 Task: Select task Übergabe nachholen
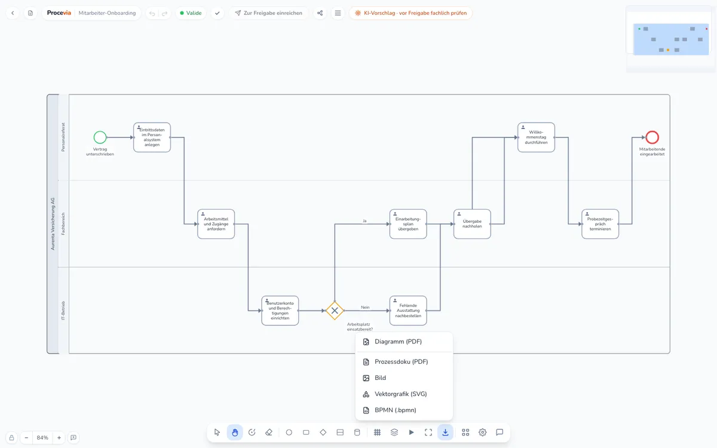click(472, 224)
